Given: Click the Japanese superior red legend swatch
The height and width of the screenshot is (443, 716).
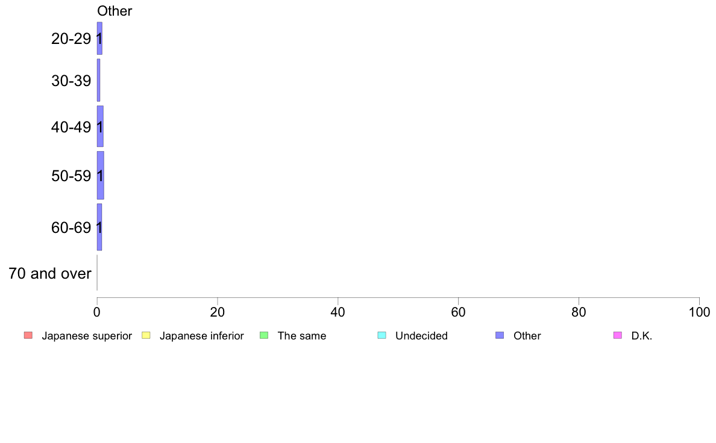Looking at the screenshot, I should 28,335.
